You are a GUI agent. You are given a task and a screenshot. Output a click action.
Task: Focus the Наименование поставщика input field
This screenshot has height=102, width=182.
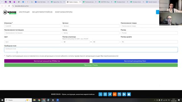(33, 33)
